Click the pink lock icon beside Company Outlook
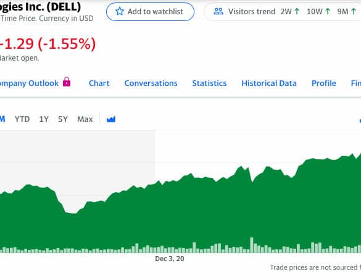Viewport: 361px width, 279px height. tap(67, 82)
